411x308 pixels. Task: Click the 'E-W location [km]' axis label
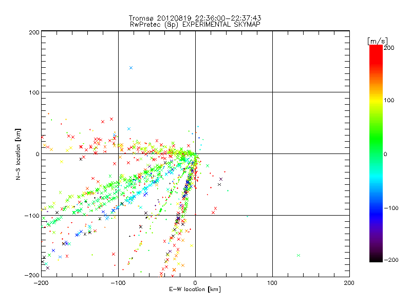(x=195, y=289)
